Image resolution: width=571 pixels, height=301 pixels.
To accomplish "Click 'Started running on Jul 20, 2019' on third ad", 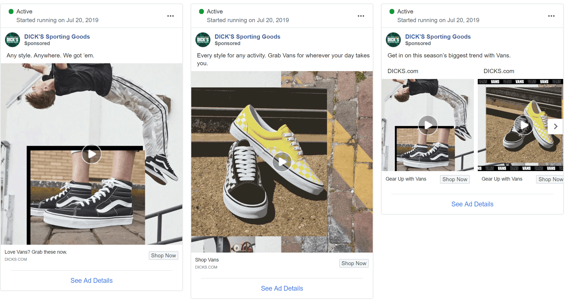I will pos(438,20).
